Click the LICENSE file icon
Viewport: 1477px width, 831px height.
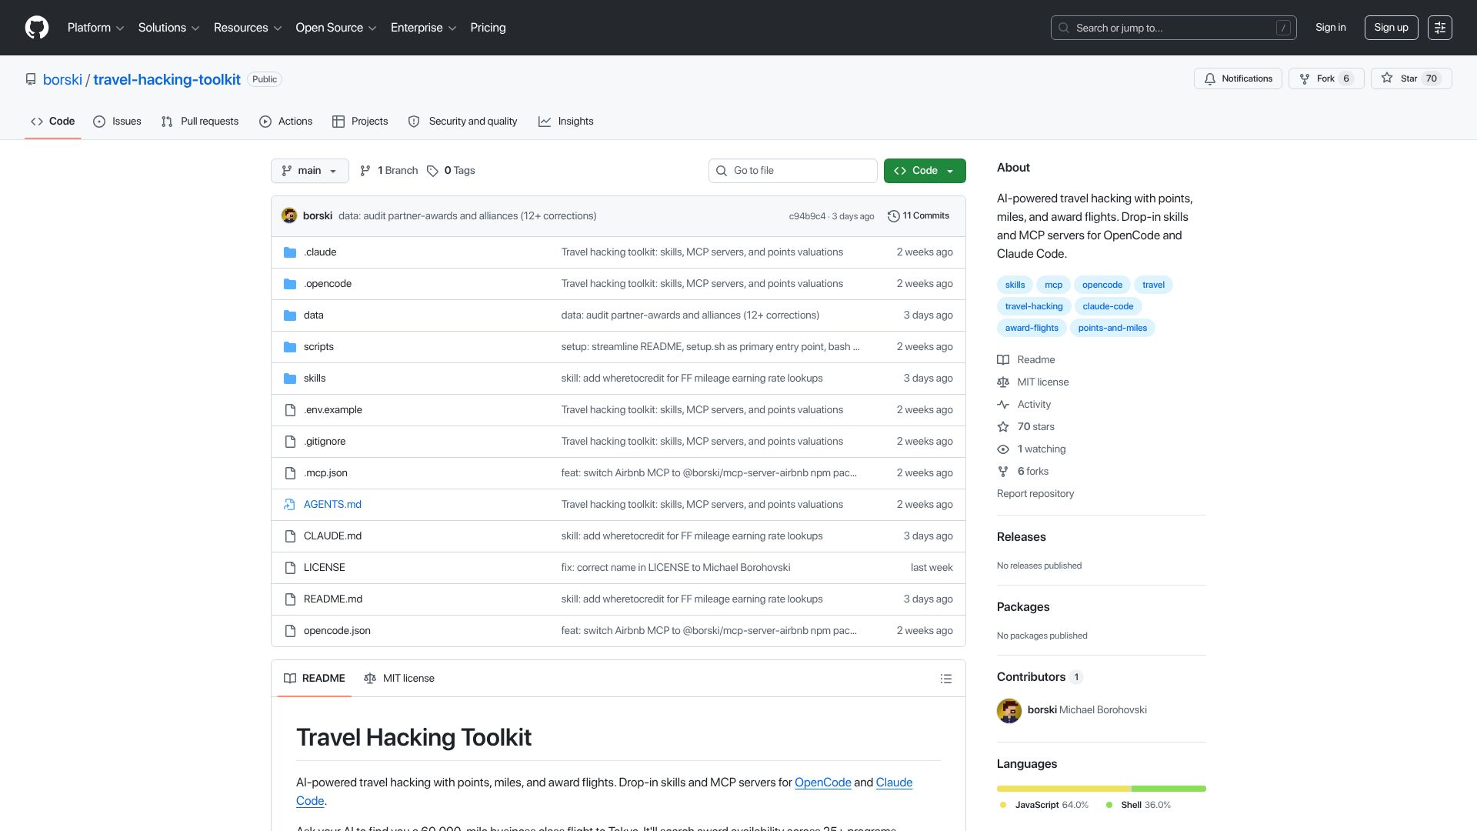pyautogui.click(x=290, y=568)
